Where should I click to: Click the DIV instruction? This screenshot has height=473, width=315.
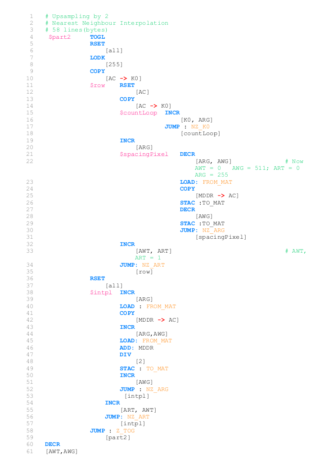125,355
